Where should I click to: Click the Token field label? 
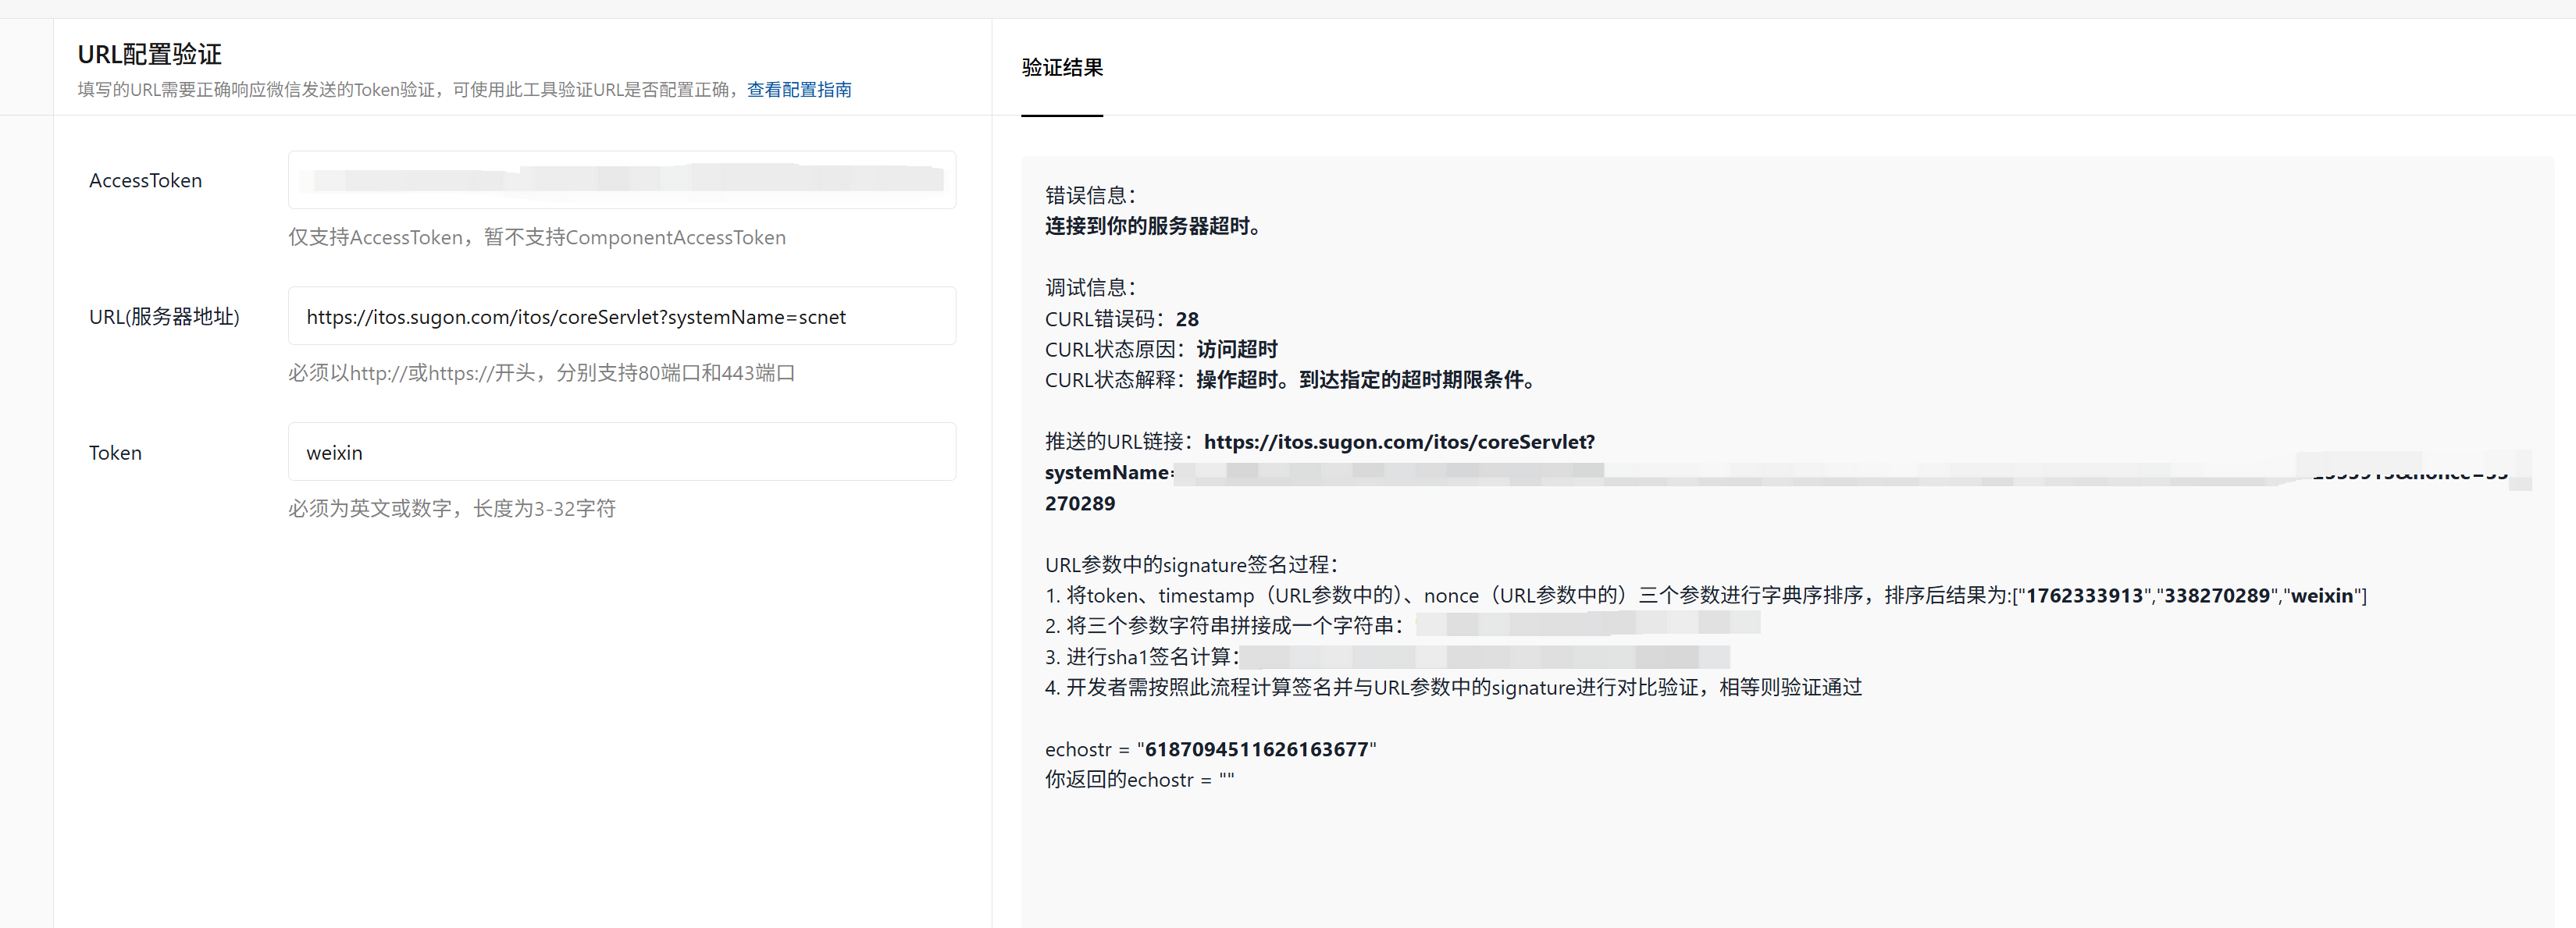[x=115, y=453]
